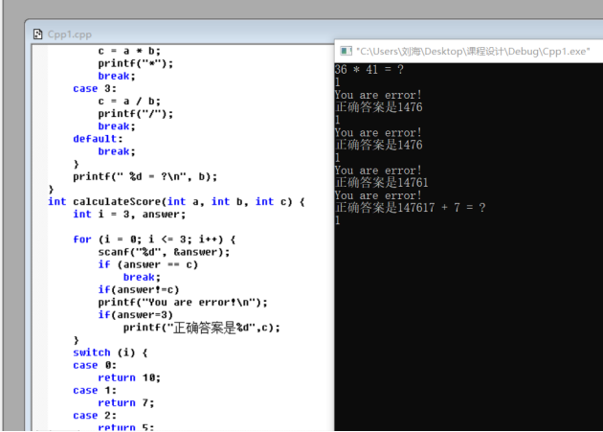The width and height of the screenshot is (603, 432).
Task: Click the line printf("*");
Action: tap(135, 63)
